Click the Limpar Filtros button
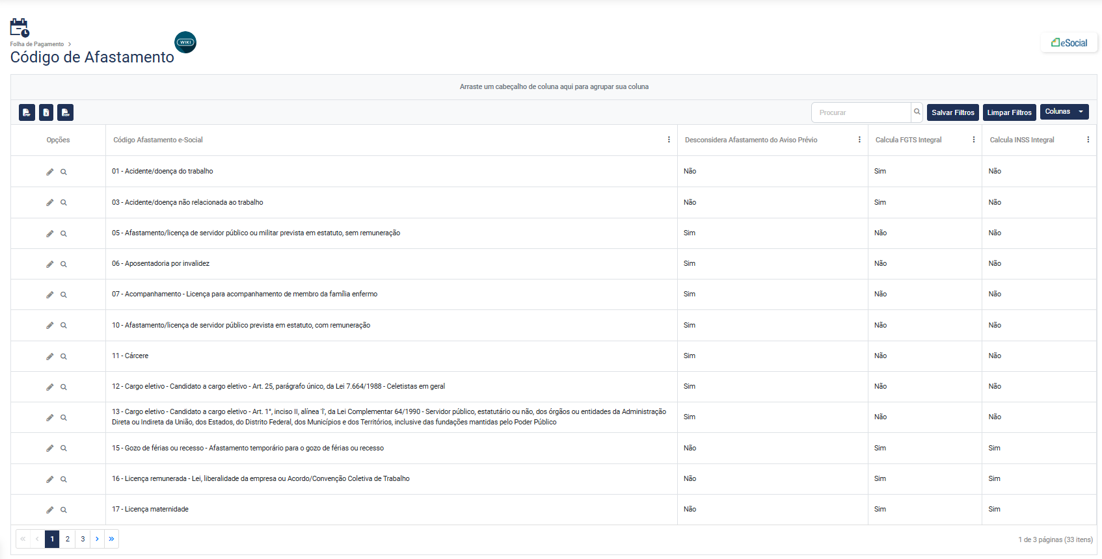 point(1009,112)
